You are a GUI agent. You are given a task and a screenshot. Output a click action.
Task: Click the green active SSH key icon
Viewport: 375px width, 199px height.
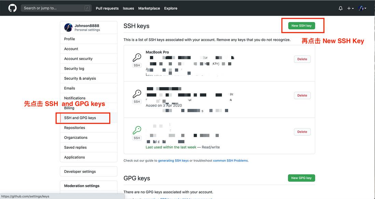tap(137, 130)
